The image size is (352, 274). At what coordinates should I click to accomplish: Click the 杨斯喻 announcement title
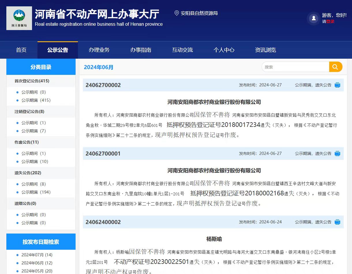pos(214,239)
